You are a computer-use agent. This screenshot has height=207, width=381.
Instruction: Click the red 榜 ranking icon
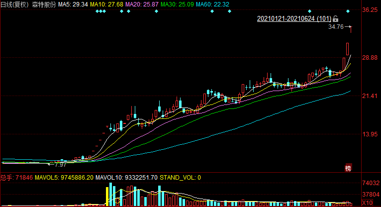tap(348, 168)
